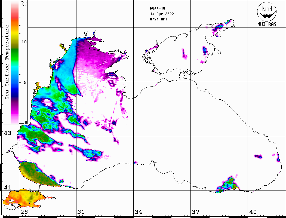This screenshot has height=218, width=286.
Task: Click the 10 mark on temperature scale
Action: click(24, 42)
